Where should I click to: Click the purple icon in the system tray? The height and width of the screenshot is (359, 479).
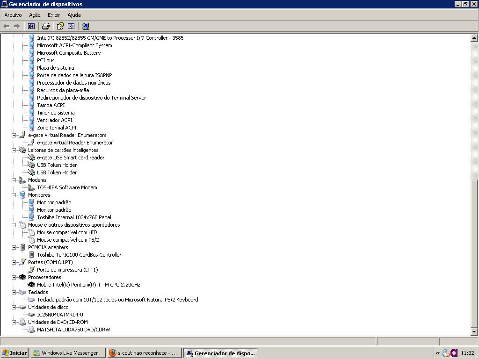pos(454,353)
